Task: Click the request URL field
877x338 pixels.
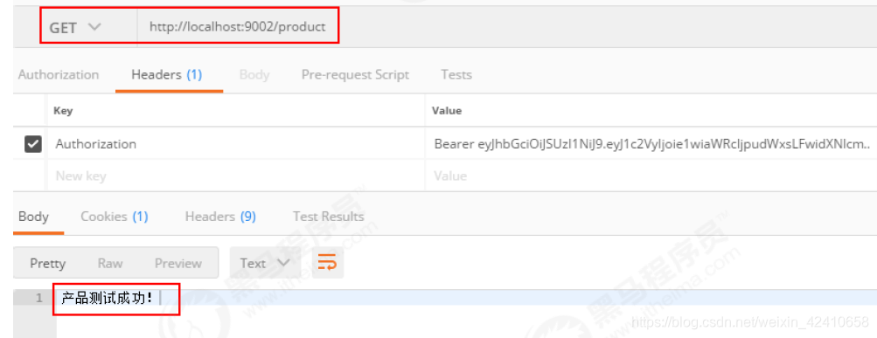Action: point(238,27)
